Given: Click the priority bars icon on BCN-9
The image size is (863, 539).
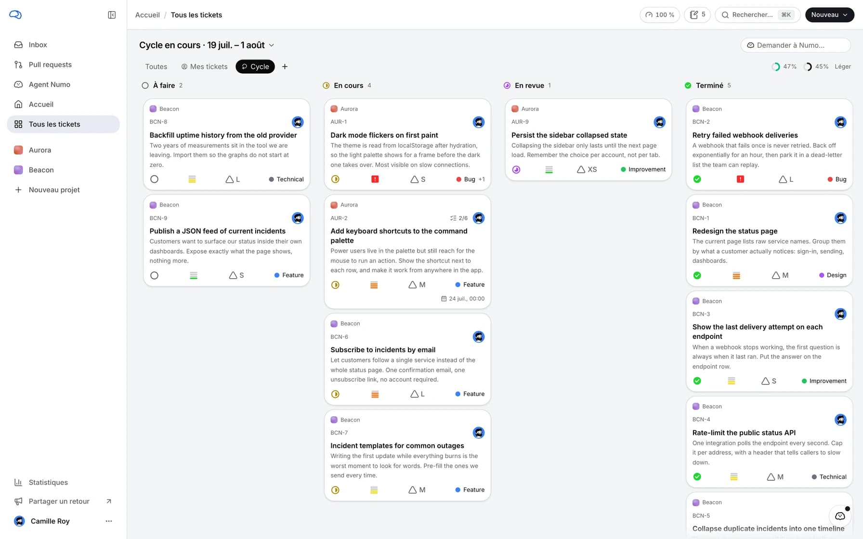Looking at the screenshot, I should coord(194,275).
